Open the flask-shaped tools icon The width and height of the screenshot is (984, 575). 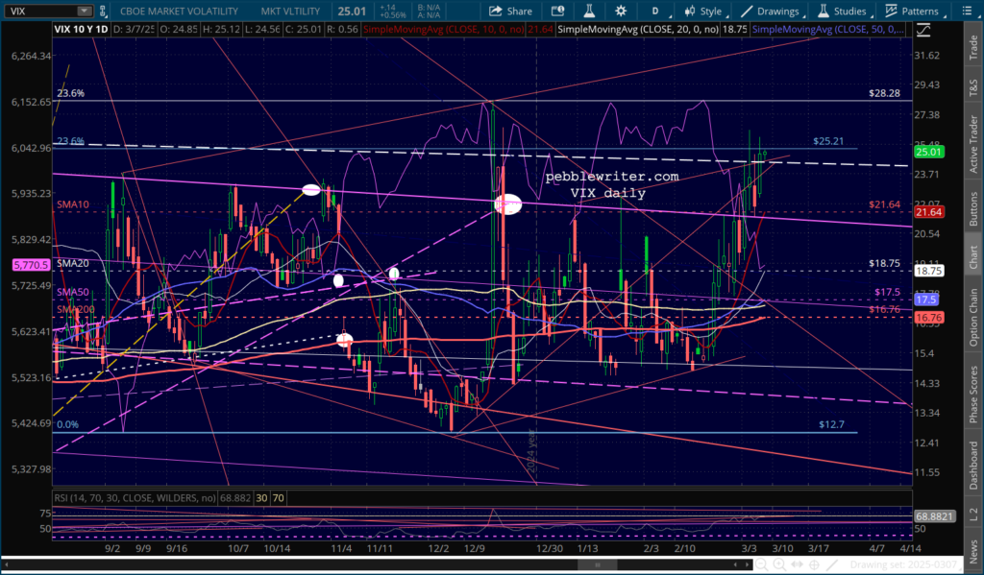(x=589, y=11)
